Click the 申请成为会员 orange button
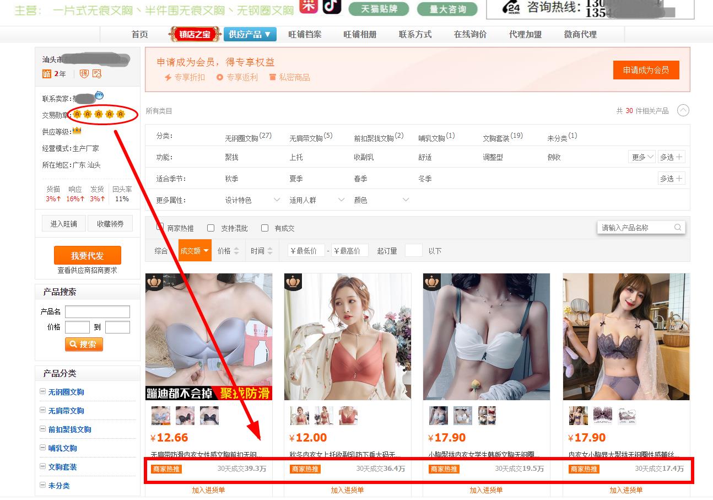The image size is (713, 500). 646,70
